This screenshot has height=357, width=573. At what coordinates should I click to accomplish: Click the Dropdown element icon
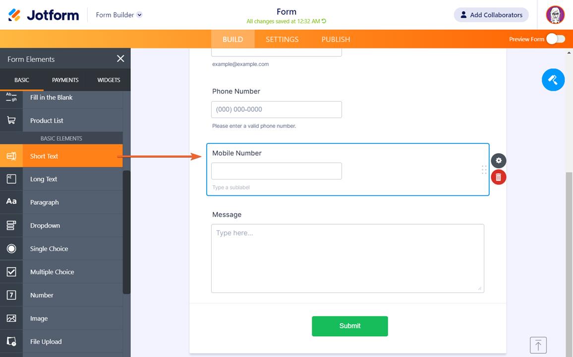(x=11, y=226)
